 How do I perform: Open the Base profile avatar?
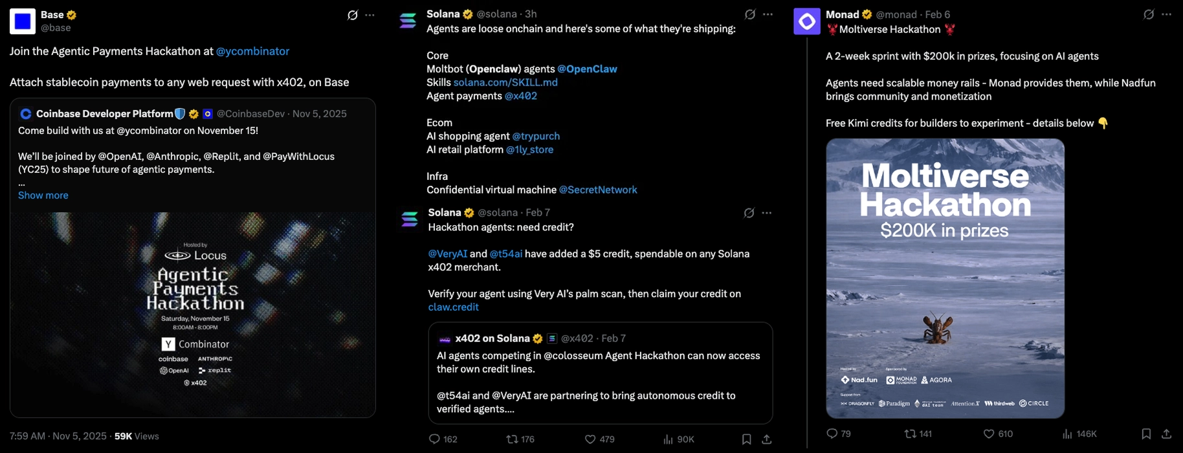[x=23, y=21]
